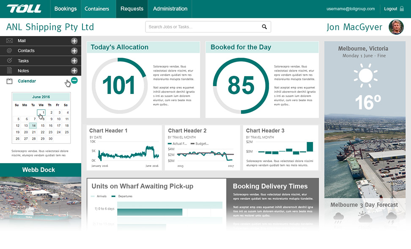Screen dimensions: 411x249
Task: Click username@tollgroup.com account link
Action: [351, 9]
